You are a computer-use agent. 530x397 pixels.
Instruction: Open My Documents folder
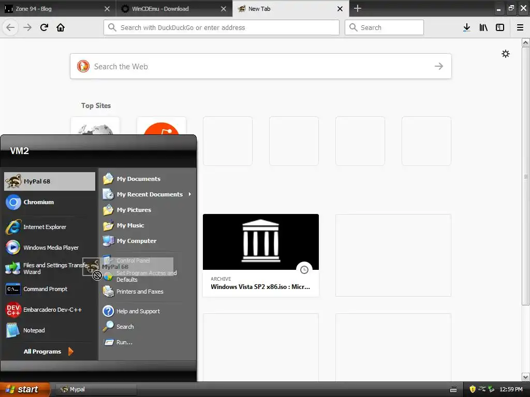[148, 178]
